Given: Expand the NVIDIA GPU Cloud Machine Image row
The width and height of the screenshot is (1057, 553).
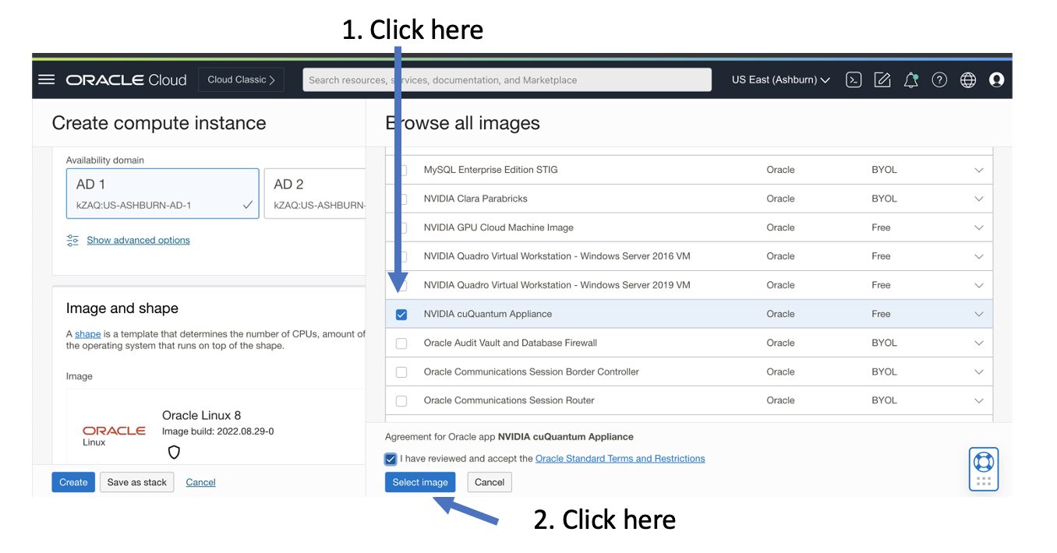Looking at the screenshot, I should [979, 227].
